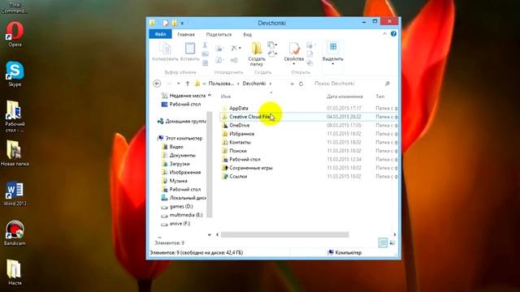Click the Создать папку ribbon button
The height and width of the screenshot is (292, 520).
pyautogui.click(x=257, y=54)
